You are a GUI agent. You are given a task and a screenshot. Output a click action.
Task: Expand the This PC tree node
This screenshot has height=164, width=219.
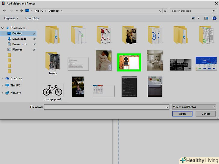point(3,85)
